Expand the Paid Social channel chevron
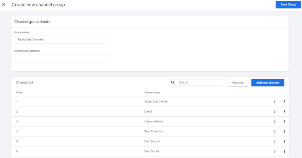 tap(274, 152)
